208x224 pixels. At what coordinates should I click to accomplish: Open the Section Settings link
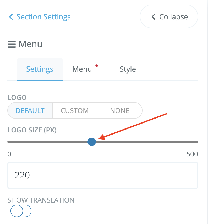coord(43,17)
